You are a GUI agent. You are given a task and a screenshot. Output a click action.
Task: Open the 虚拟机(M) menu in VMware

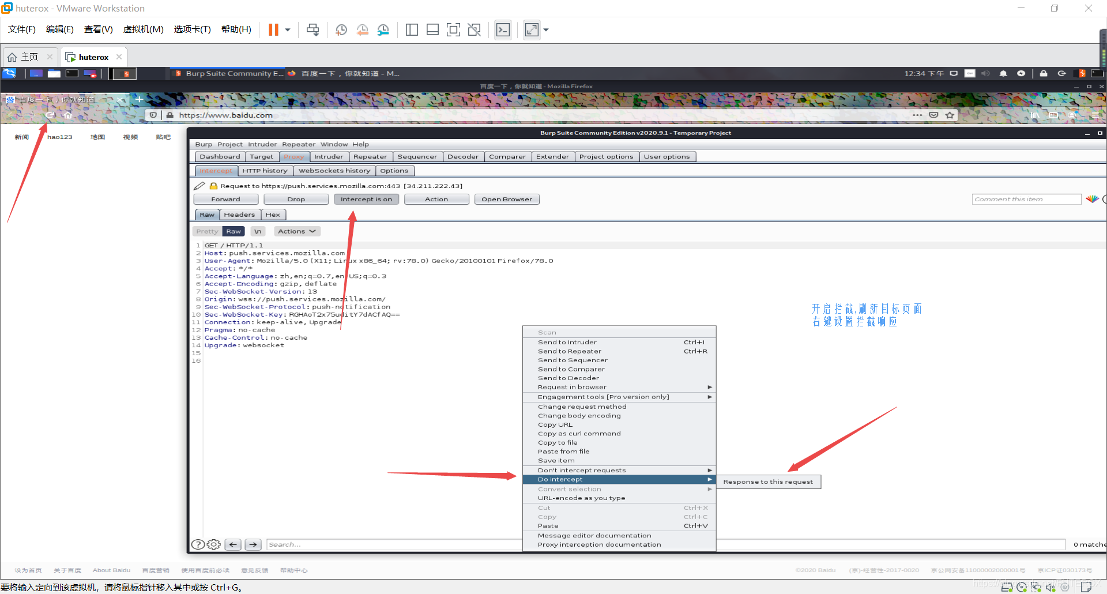144,29
